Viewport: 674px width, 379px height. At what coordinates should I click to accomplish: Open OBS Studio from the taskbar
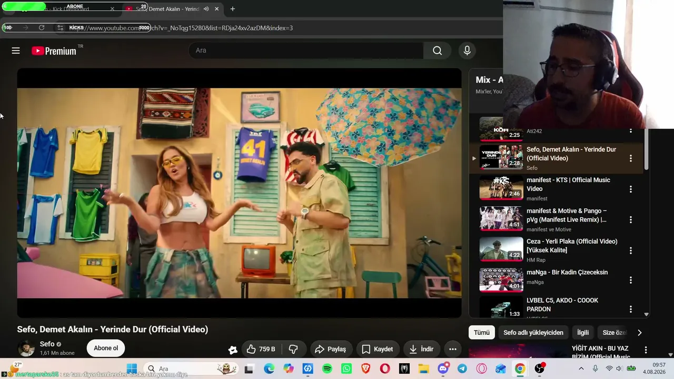pyautogui.click(x=539, y=369)
